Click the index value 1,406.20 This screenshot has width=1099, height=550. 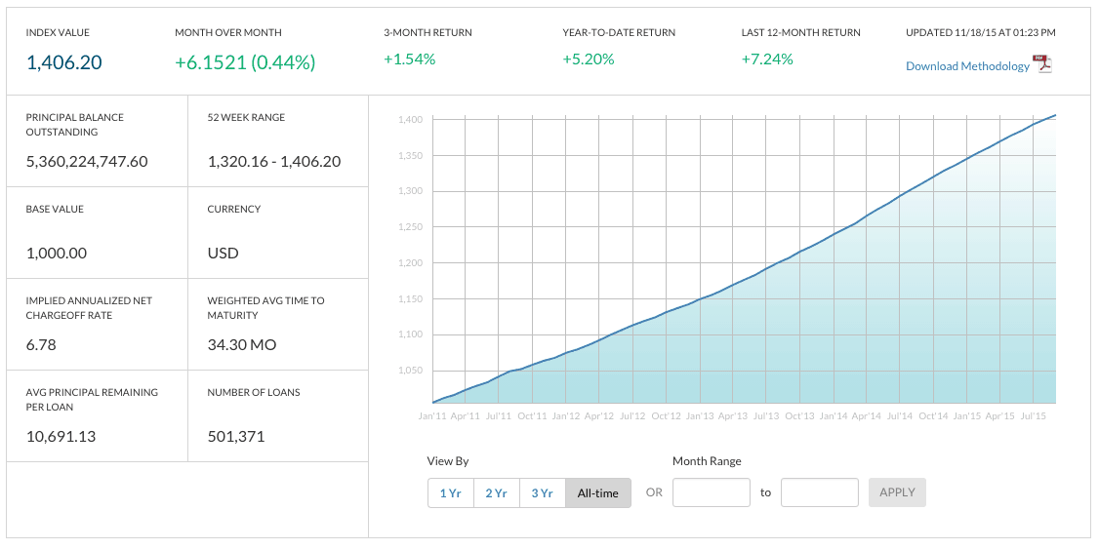coord(63,63)
